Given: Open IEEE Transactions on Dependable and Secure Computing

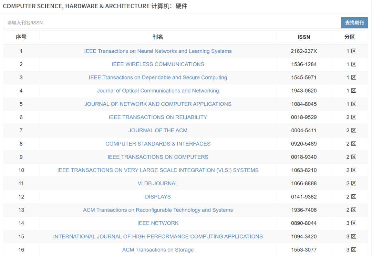Looking at the screenshot, I should coord(158,77).
